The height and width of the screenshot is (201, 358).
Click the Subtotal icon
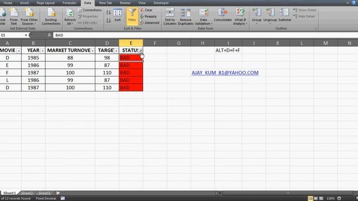pyautogui.click(x=285, y=15)
